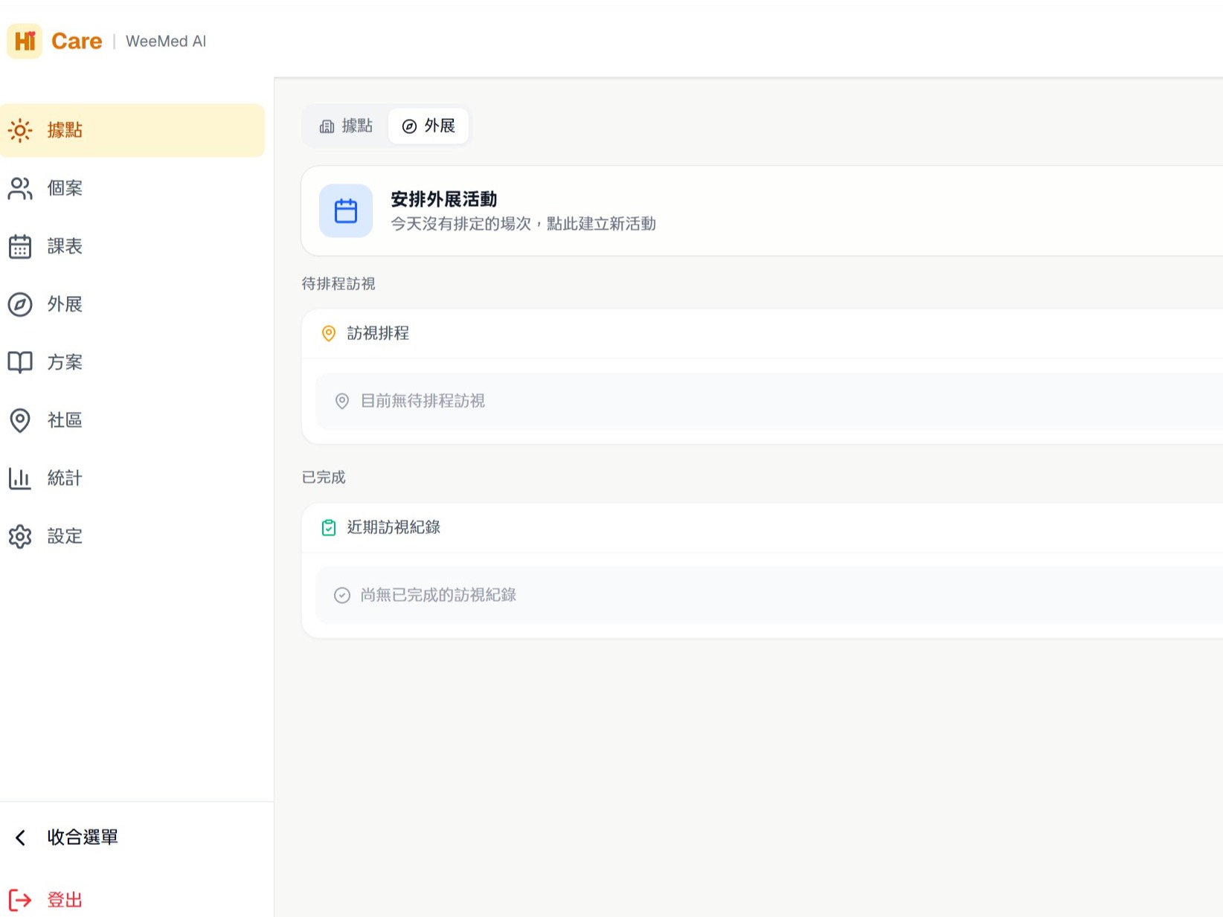Click 今天沒有排定的場次，點此建立新活動 text
1223x917 pixels.
click(x=524, y=224)
